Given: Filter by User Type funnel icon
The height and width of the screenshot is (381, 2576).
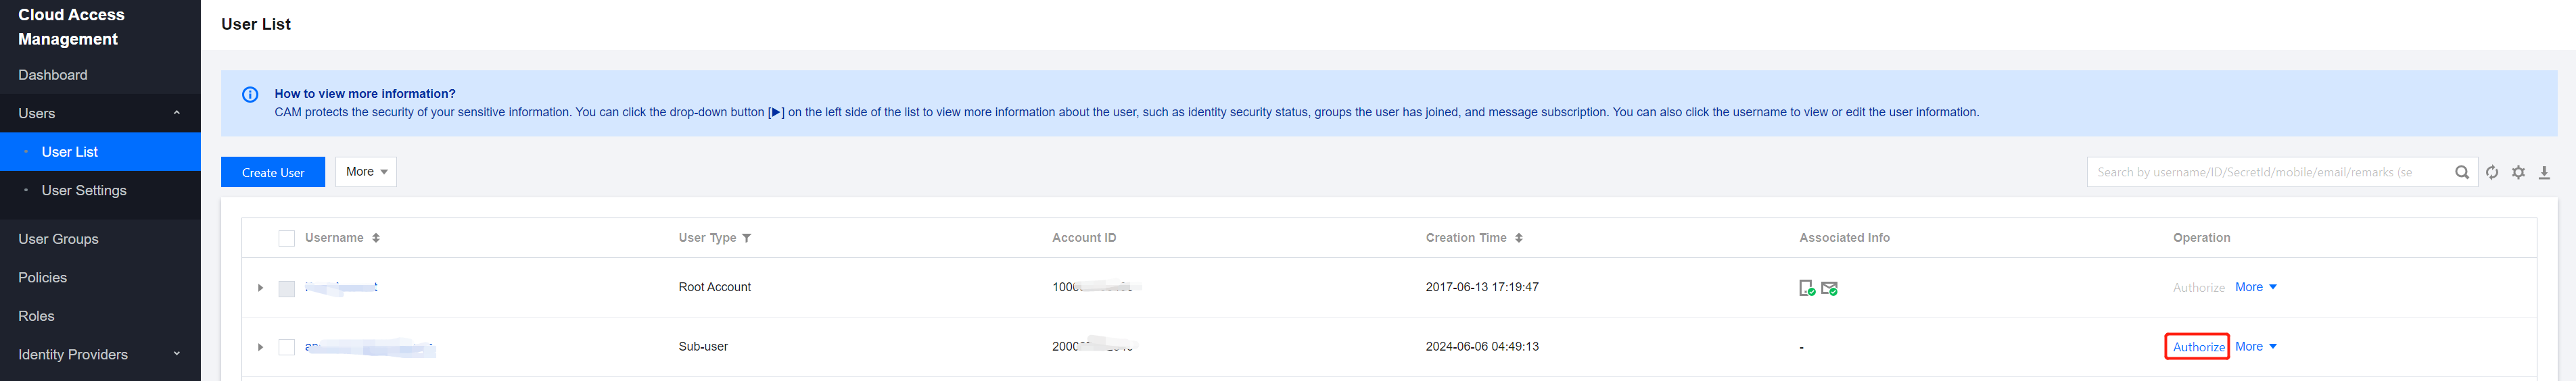Looking at the screenshot, I should point(747,238).
